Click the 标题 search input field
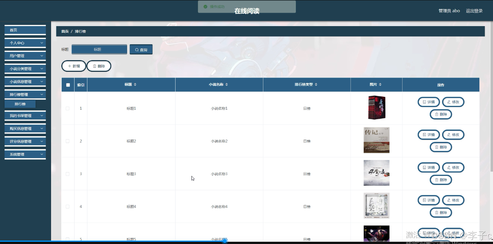This screenshot has height=244, width=493. (99, 49)
